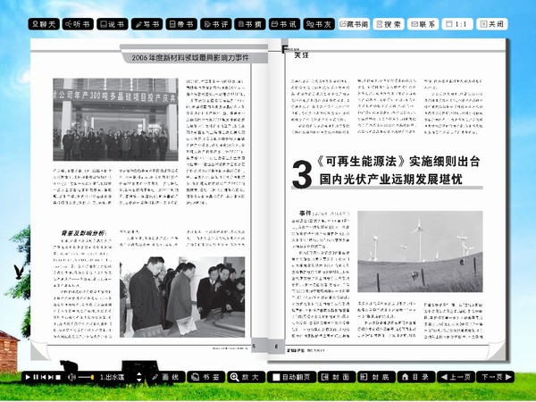The width and height of the screenshot is (536, 402).
Task: Open 书摘 book excerpts
Action: tap(250, 24)
